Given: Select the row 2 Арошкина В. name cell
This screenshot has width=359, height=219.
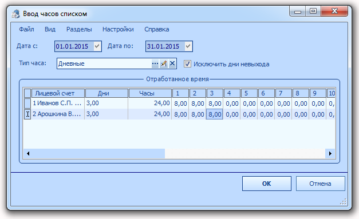Looking at the screenshot, I should tap(58, 114).
